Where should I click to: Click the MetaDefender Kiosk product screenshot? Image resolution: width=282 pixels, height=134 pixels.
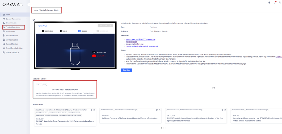click(x=75, y=46)
